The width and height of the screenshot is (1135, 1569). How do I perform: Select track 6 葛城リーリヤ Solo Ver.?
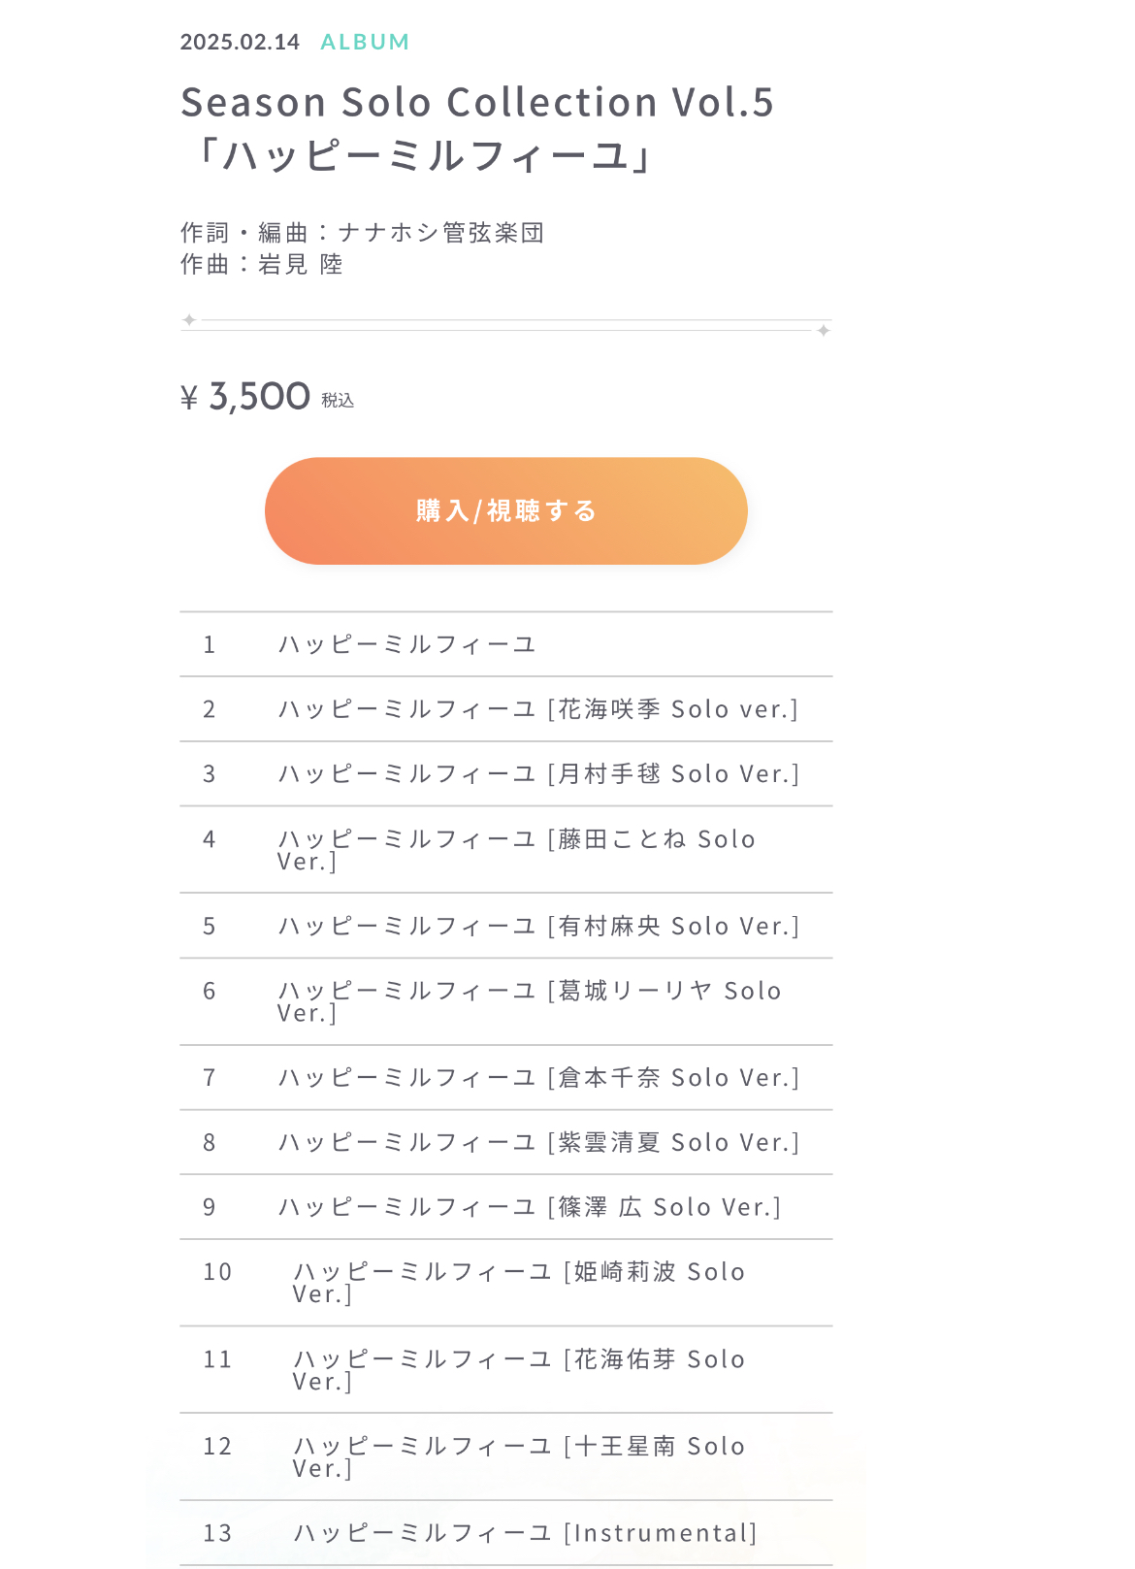pos(529,1001)
